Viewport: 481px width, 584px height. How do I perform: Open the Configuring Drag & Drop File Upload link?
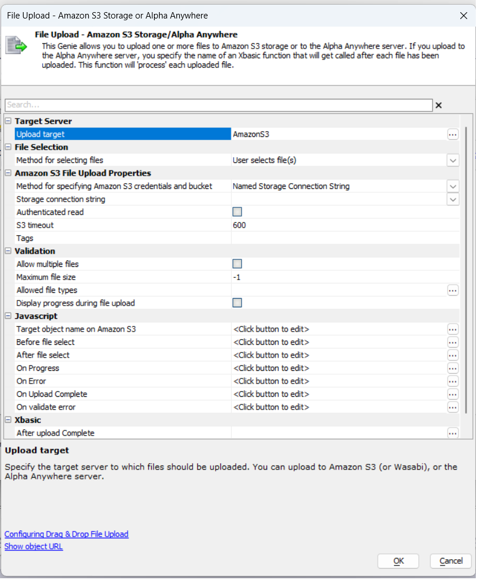pyautogui.click(x=66, y=534)
